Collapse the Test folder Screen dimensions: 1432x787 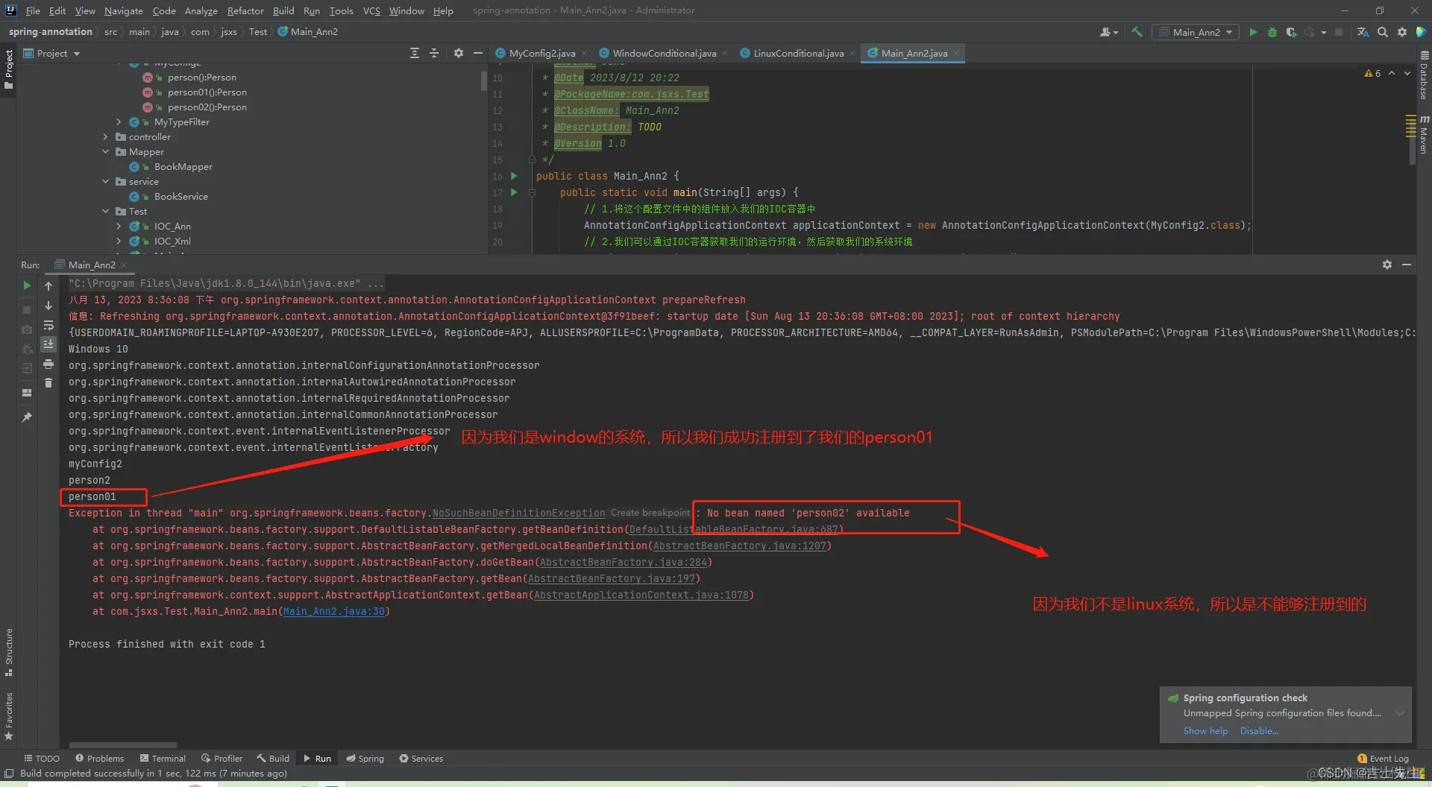tap(105, 212)
